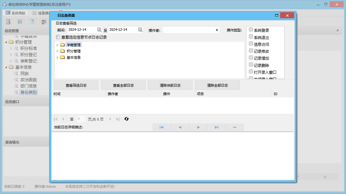Viewport: 346px width, 194px height.
Task: Select 部门信息 in left navigation tree
Action: (28, 86)
